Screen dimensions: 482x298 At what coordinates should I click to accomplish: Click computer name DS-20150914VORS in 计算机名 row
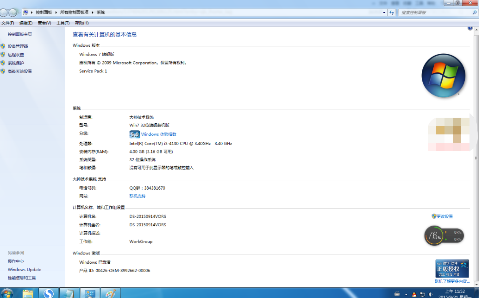tap(148, 216)
